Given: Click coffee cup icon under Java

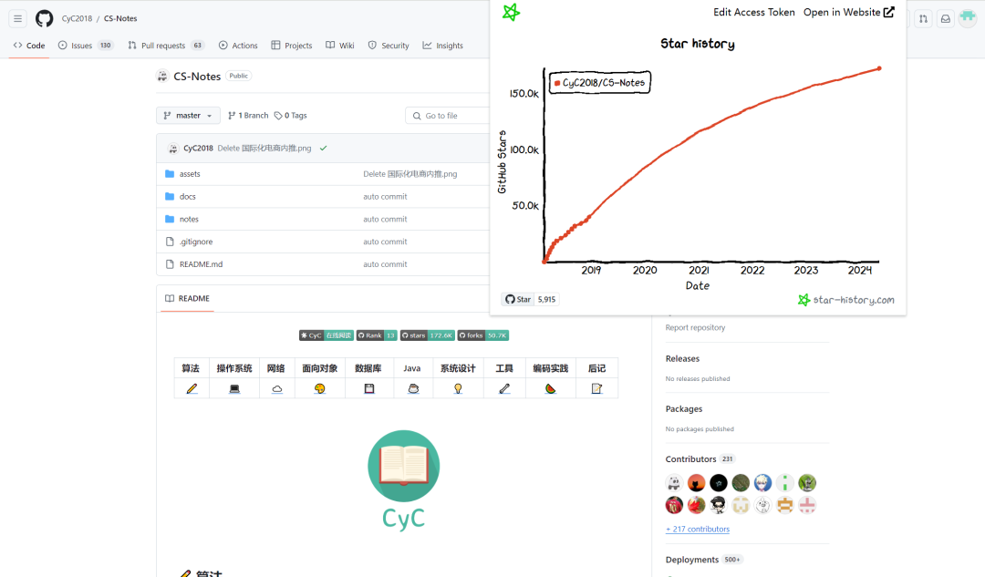Looking at the screenshot, I should [x=413, y=388].
